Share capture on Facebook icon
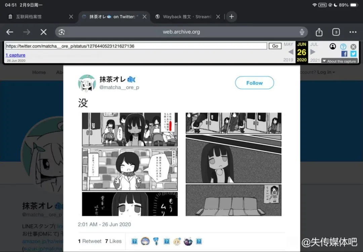 [x=344, y=54]
